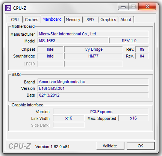Click the REV:1.0 field

coord(129,41)
